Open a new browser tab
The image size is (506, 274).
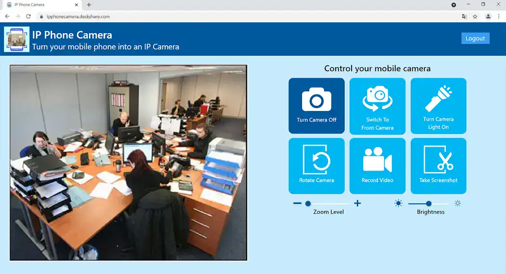click(x=89, y=5)
